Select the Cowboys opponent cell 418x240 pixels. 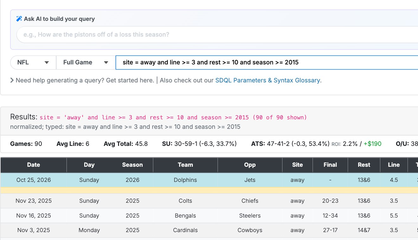(250, 230)
